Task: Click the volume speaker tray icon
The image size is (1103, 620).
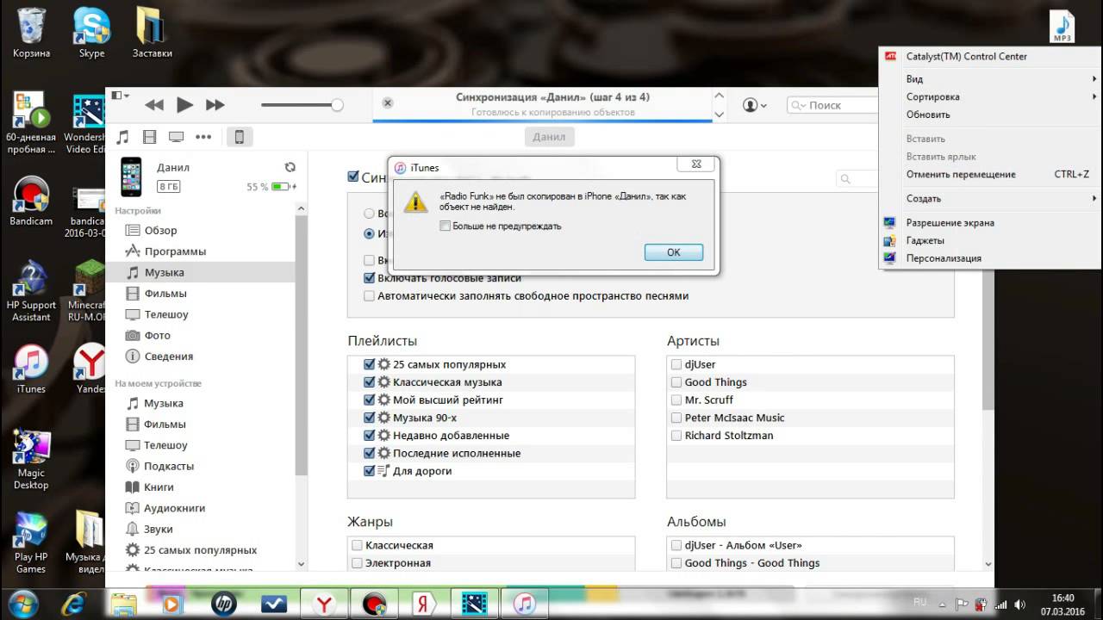Action: 1020,604
